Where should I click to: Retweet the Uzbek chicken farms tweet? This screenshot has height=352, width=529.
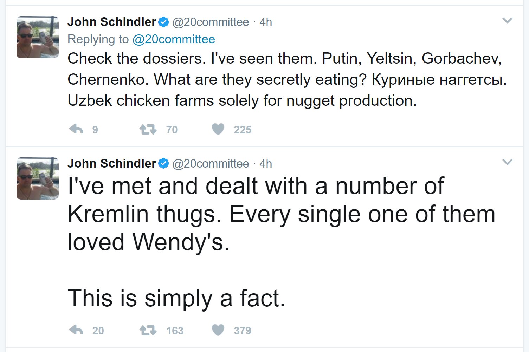(148, 130)
